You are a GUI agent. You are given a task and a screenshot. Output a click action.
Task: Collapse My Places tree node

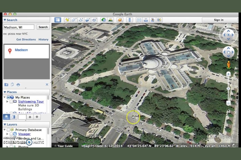(x=5, y=97)
